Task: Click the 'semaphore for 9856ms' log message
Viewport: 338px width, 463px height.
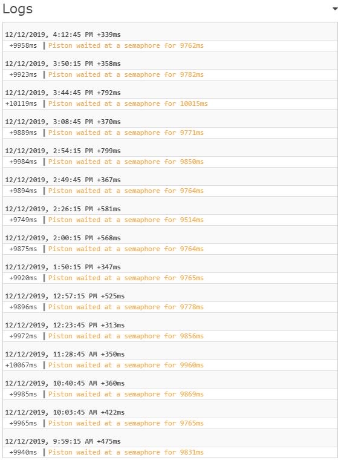Action: pos(126,336)
